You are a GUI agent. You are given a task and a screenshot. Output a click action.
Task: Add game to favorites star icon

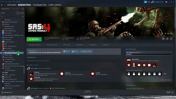(171, 39)
